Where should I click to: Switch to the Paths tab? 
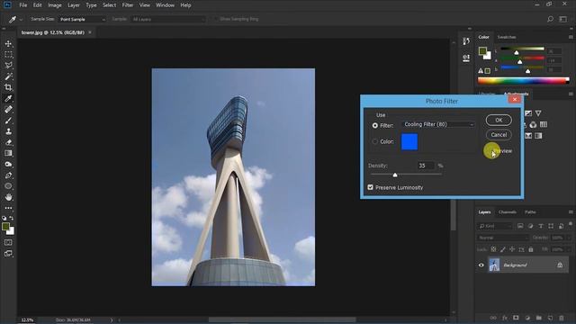pyautogui.click(x=530, y=212)
